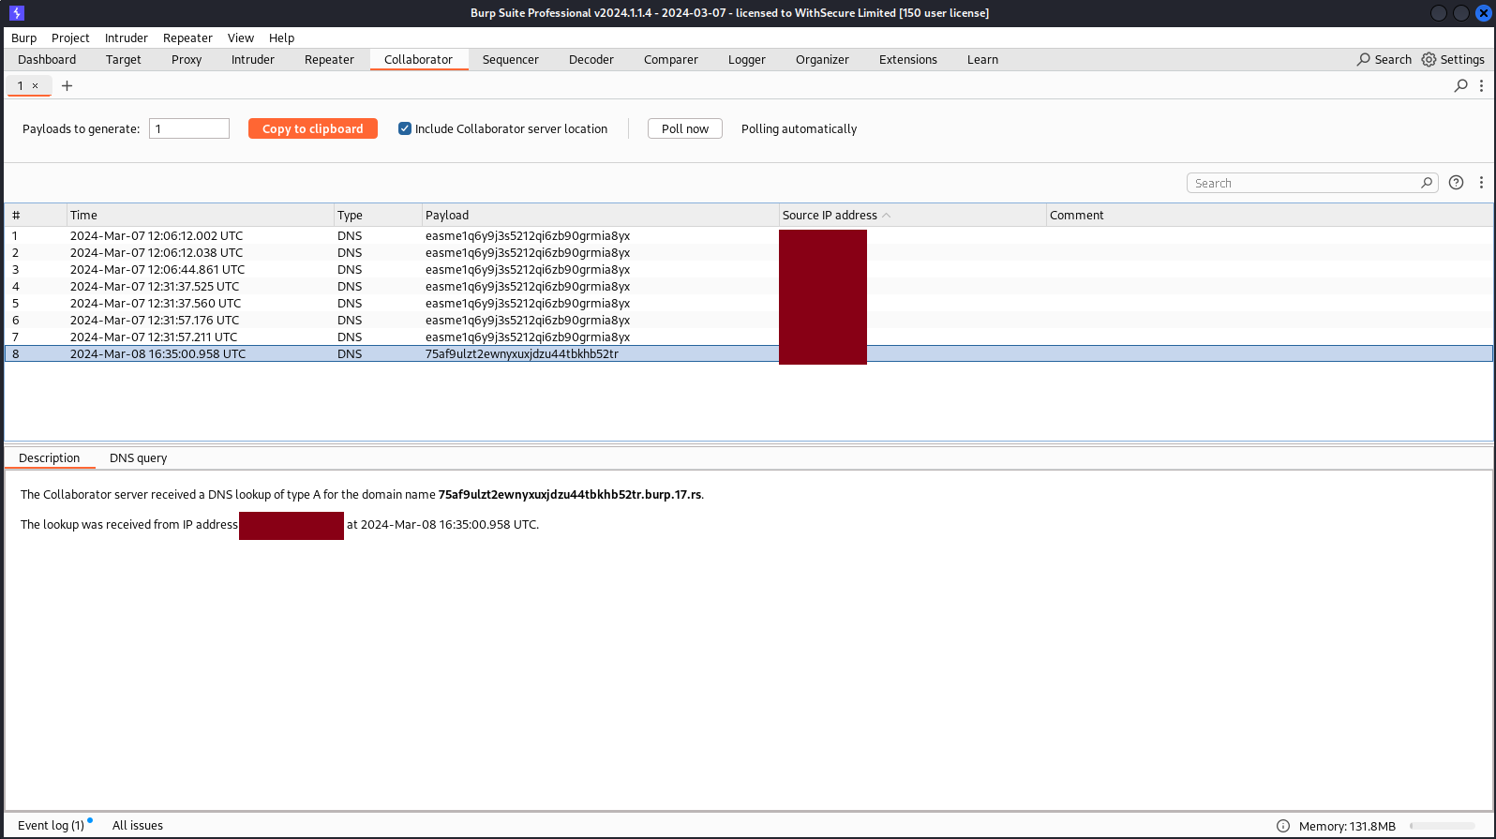Image resolution: width=1496 pixels, height=839 pixels.
Task: Sort interactions by Type column
Action: (379, 215)
